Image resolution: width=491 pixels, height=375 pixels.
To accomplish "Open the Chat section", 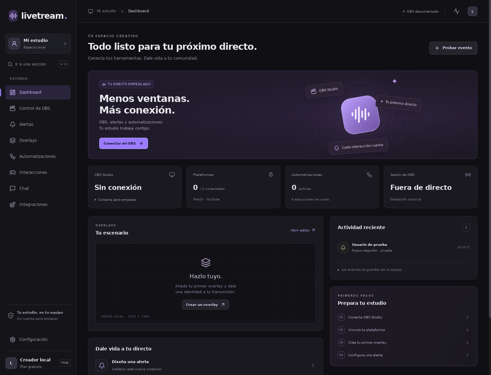I will pos(38,189).
